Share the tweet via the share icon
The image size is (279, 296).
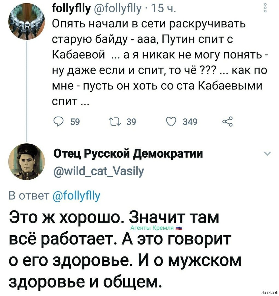[228, 122]
